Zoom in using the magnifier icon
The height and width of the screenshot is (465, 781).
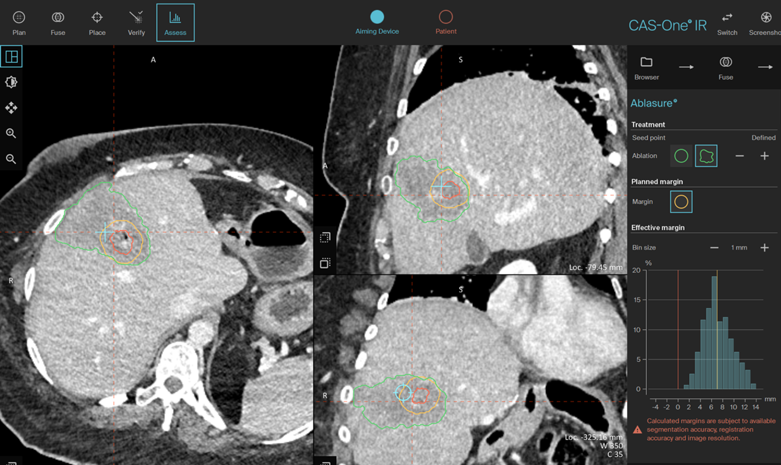[x=12, y=133]
